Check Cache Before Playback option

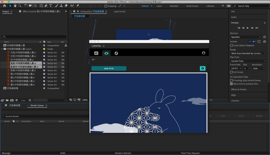pos(232,45)
